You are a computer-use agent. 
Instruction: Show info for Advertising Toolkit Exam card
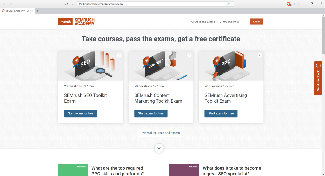point(260,55)
